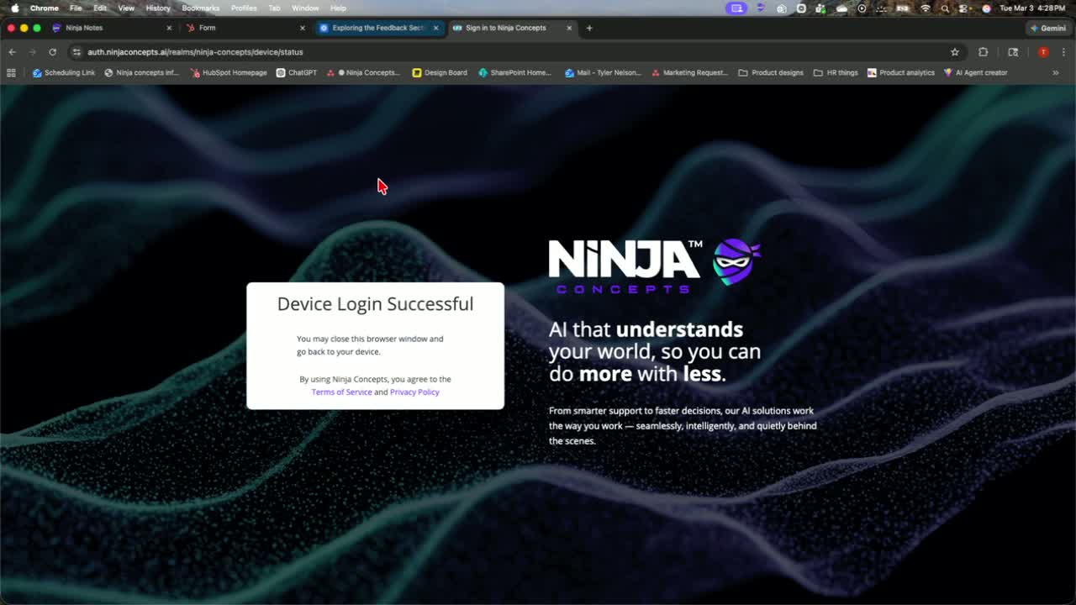This screenshot has height=605, width=1076.
Task: Open the Ninja Concepts... bookmark with red icon
Action: [364, 73]
